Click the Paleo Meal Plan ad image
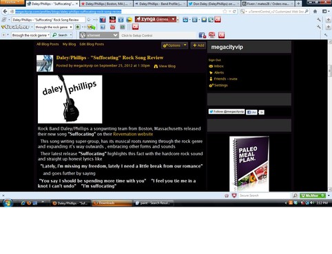332x254 pixels. [x=249, y=164]
